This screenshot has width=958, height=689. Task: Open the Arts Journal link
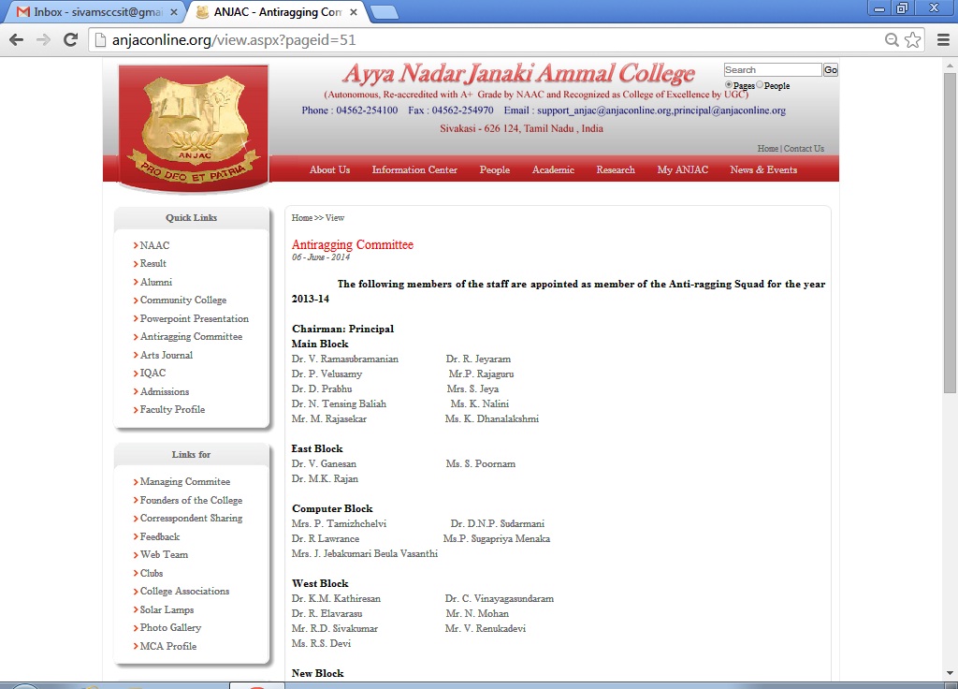click(167, 355)
